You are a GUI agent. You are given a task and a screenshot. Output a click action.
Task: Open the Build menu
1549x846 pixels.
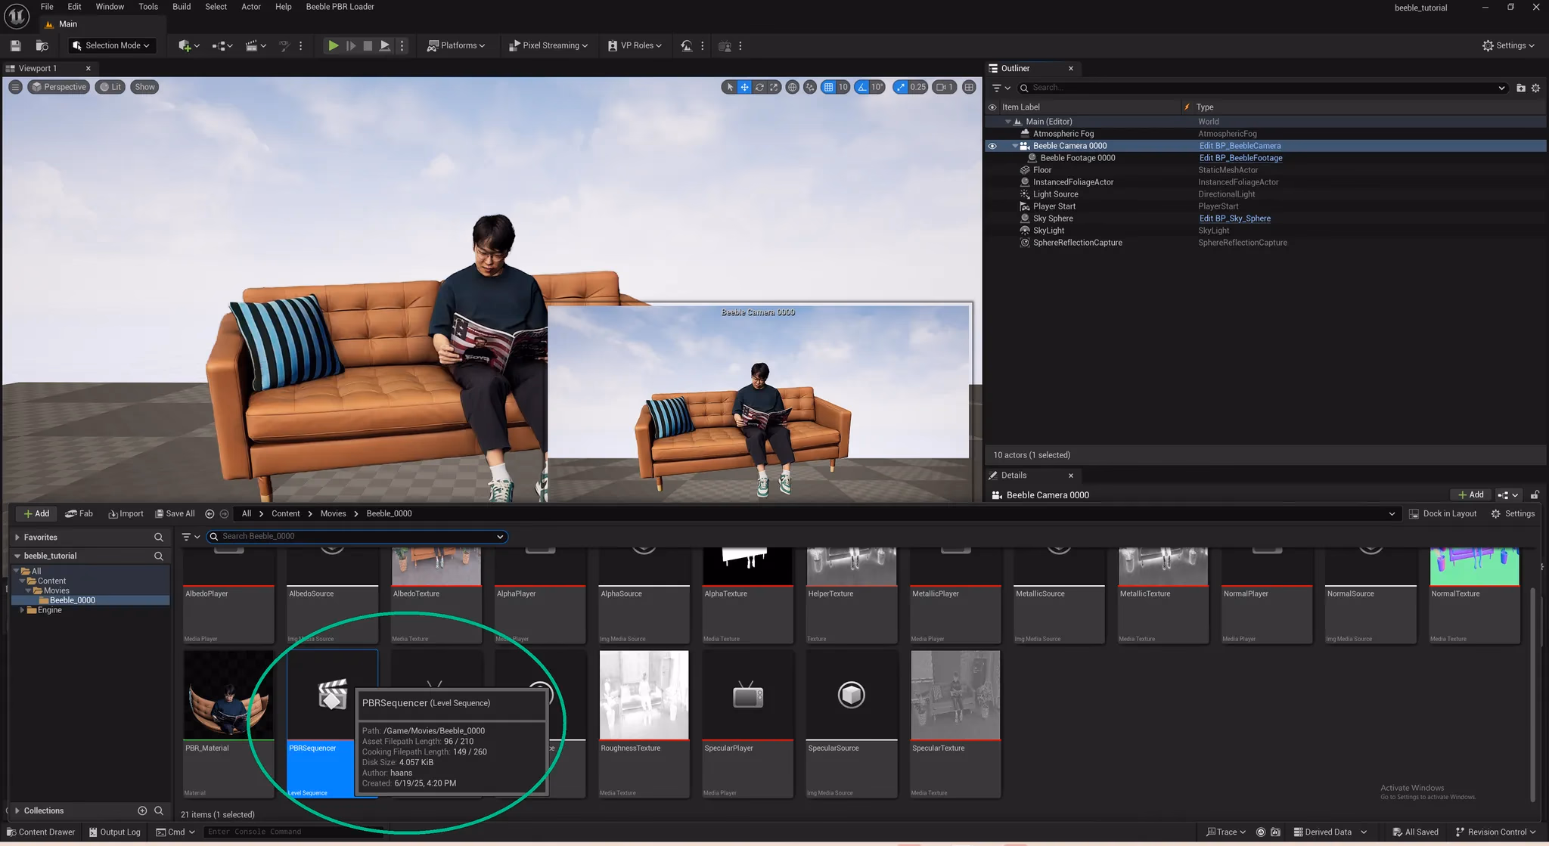click(182, 7)
